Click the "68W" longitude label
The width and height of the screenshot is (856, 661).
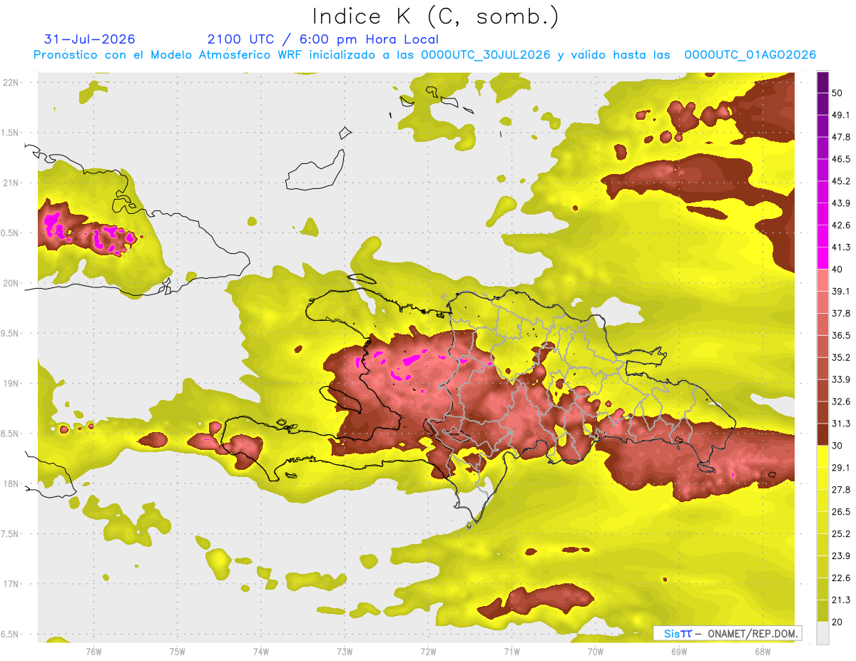(762, 651)
